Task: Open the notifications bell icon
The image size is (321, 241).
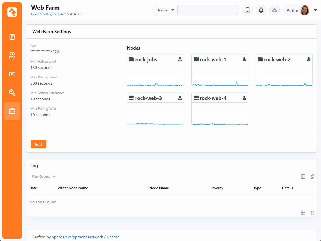Action: pos(261,10)
